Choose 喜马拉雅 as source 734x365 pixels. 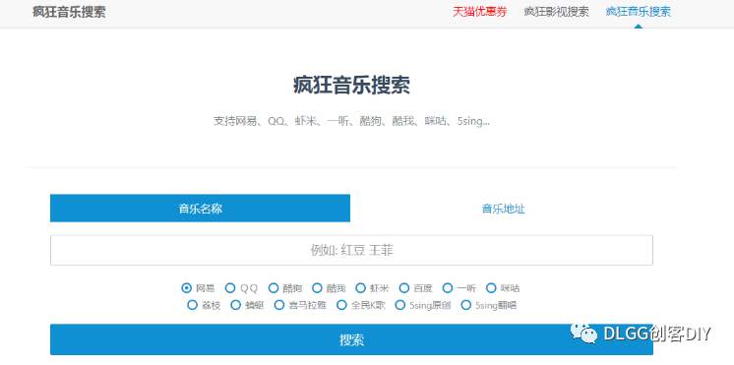coord(279,305)
